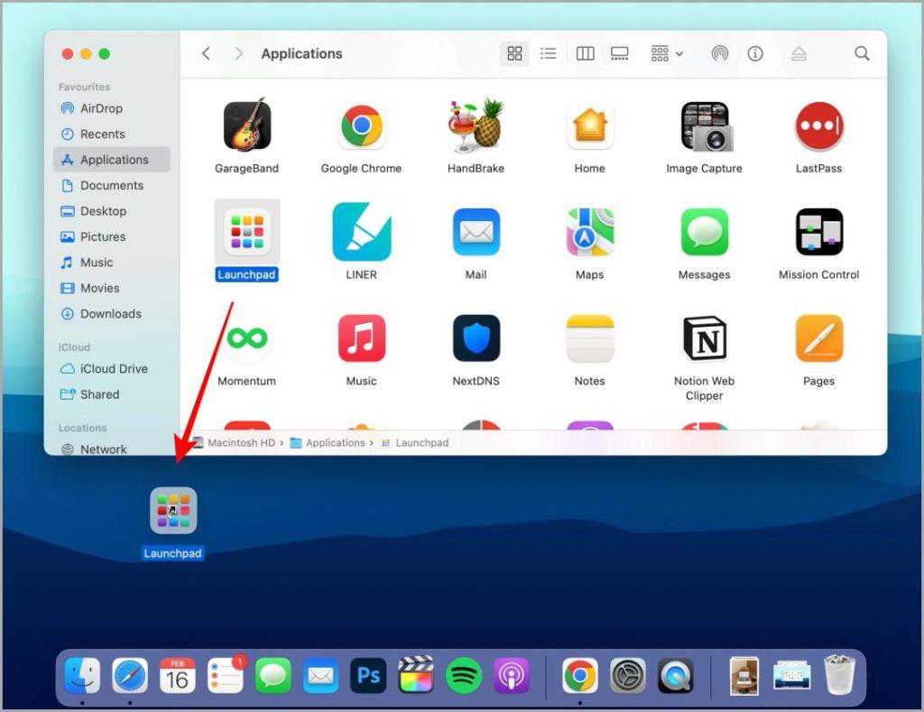Open Final Cut Pro from the Dock
924x712 pixels.
[416, 675]
